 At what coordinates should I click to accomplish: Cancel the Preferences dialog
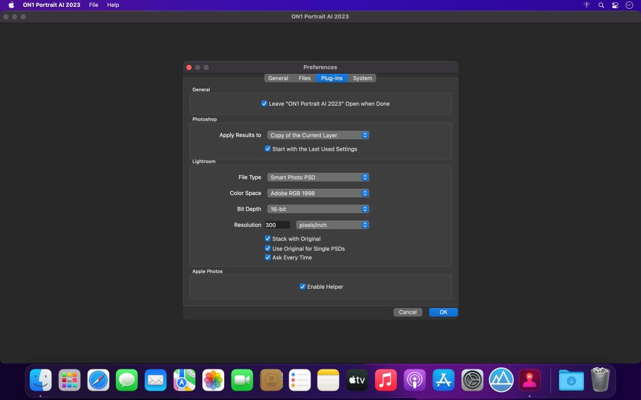point(408,312)
